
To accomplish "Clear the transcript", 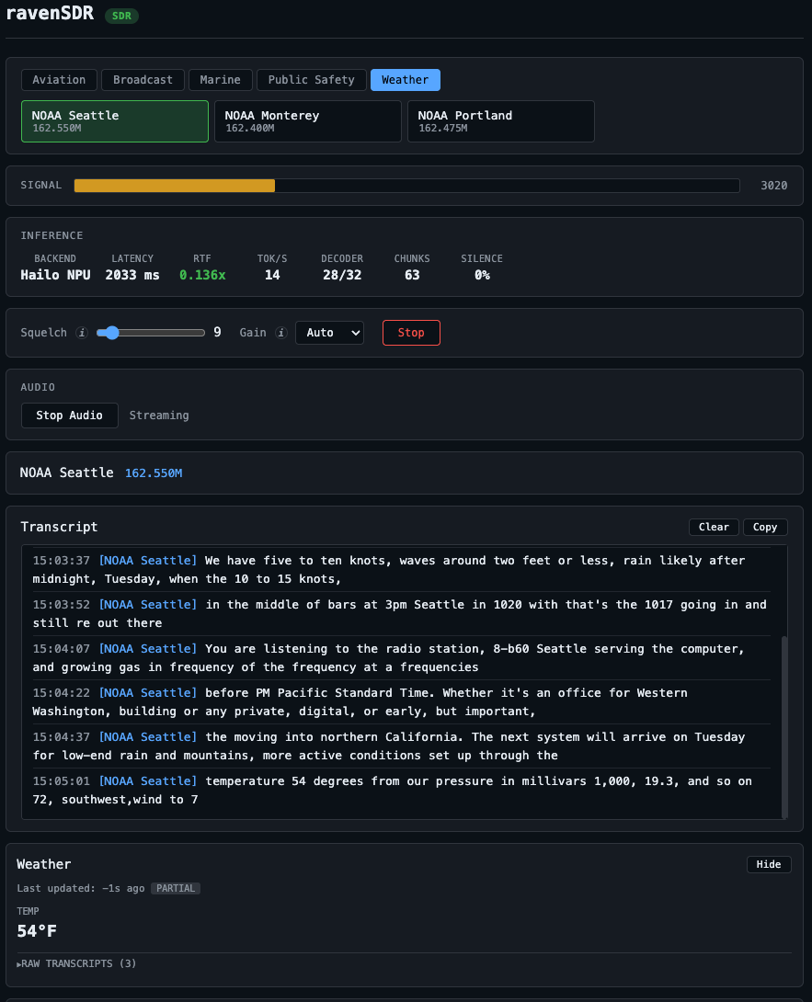I will click(x=714, y=527).
